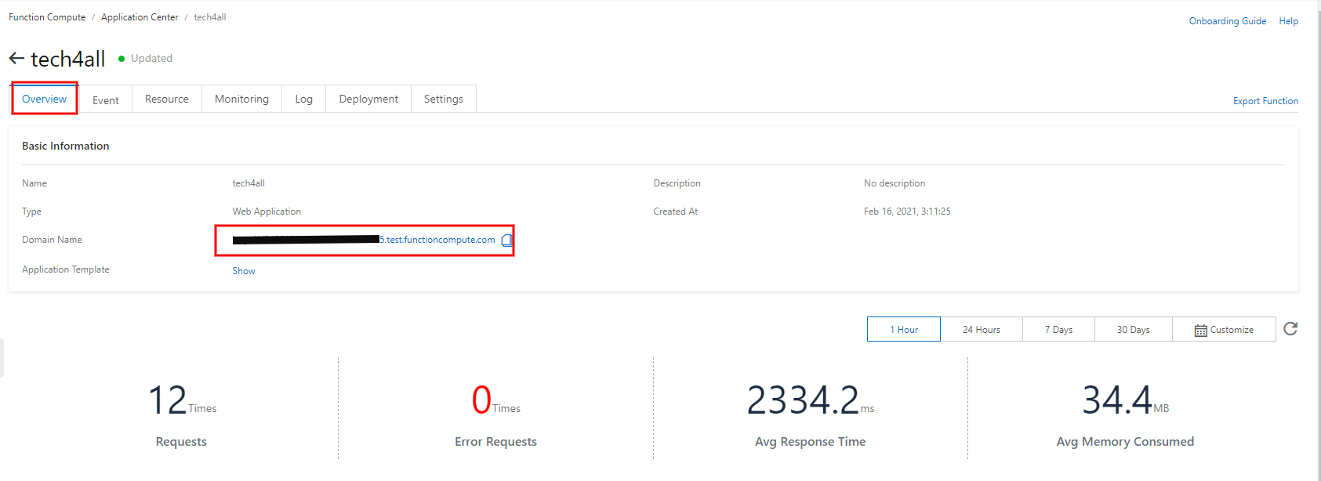1321x481 pixels.
Task: Refresh the metrics with the reload icon
Action: click(1290, 329)
